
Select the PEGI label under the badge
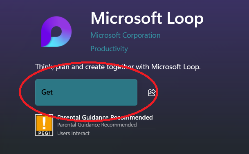44,133
